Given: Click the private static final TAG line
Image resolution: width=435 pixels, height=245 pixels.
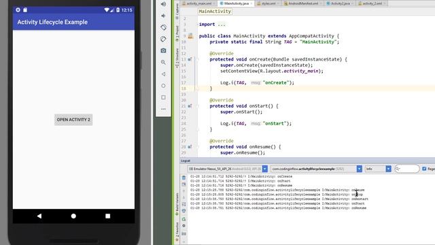Looking at the screenshot, I should tap(275, 42).
